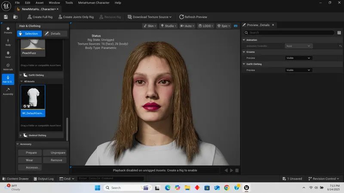Open the Outfit Clothing Preview Visible dropdown
344x193 pixels.
(x=298, y=70)
